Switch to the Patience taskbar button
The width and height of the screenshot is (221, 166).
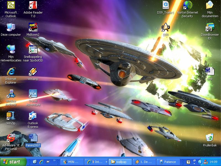(168, 162)
